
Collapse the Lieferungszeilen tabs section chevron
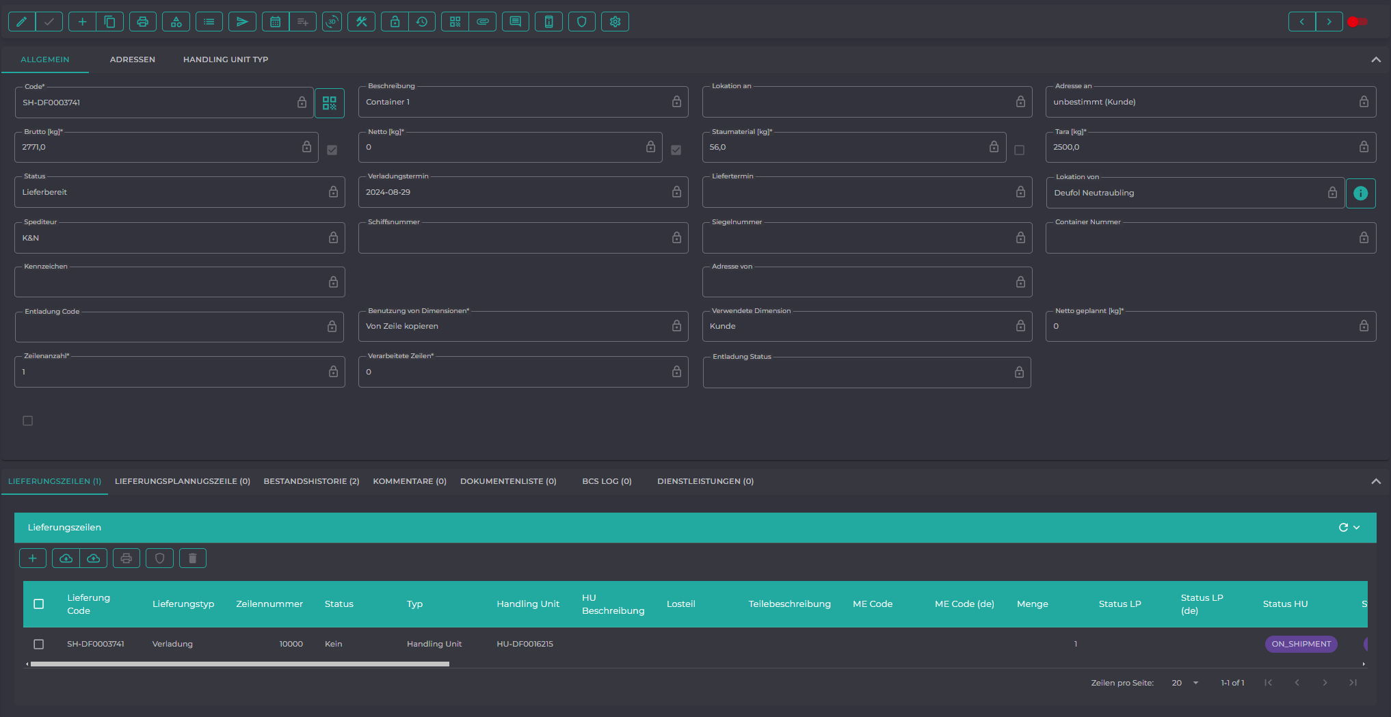pyautogui.click(x=1376, y=482)
